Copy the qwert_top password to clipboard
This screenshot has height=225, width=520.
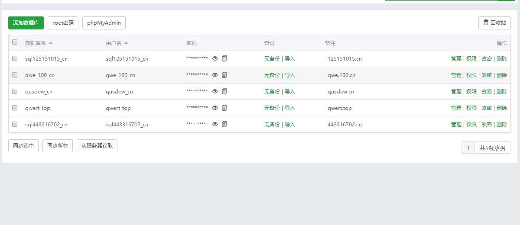pos(224,108)
